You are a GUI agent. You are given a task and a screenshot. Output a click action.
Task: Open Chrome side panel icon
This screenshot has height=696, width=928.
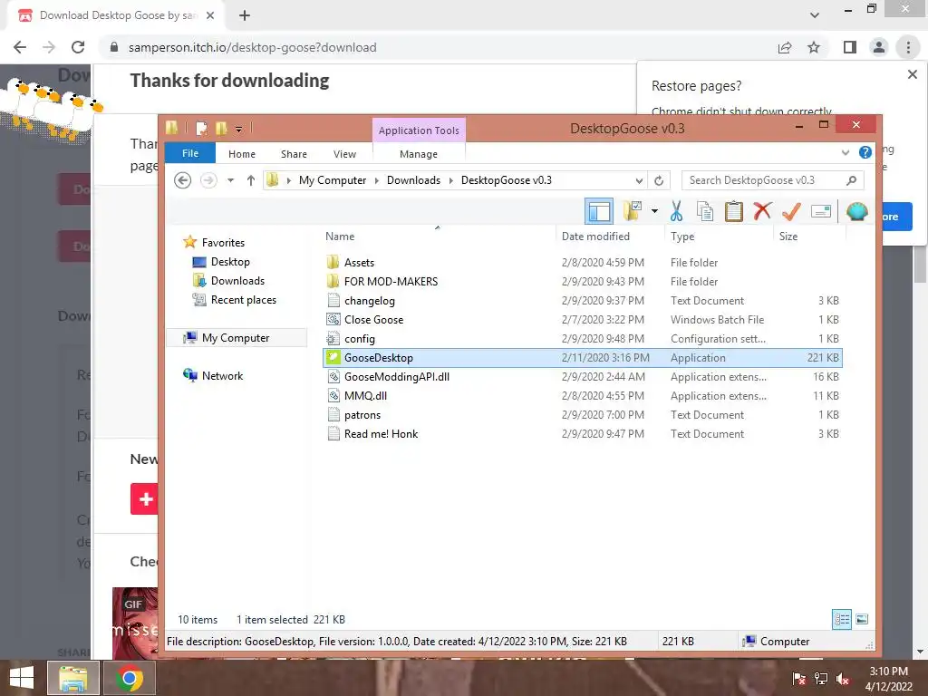[x=850, y=47]
